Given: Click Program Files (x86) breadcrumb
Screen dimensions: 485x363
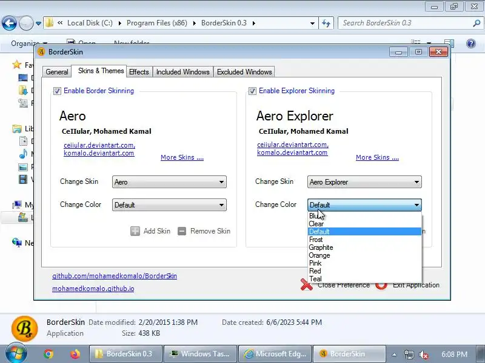Looking at the screenshot, I should point(157,23).
